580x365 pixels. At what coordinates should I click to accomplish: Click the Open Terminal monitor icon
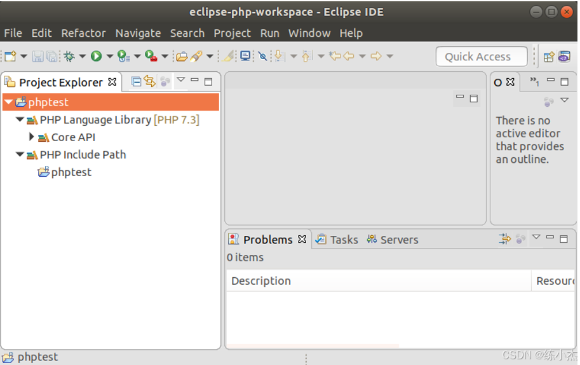tap(245, 56)
